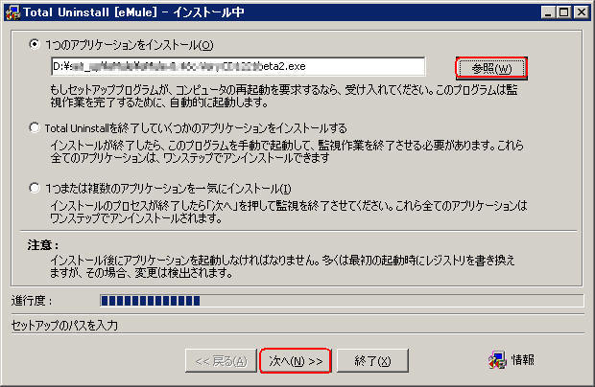Click the 進行度： label

click(32, 301)
